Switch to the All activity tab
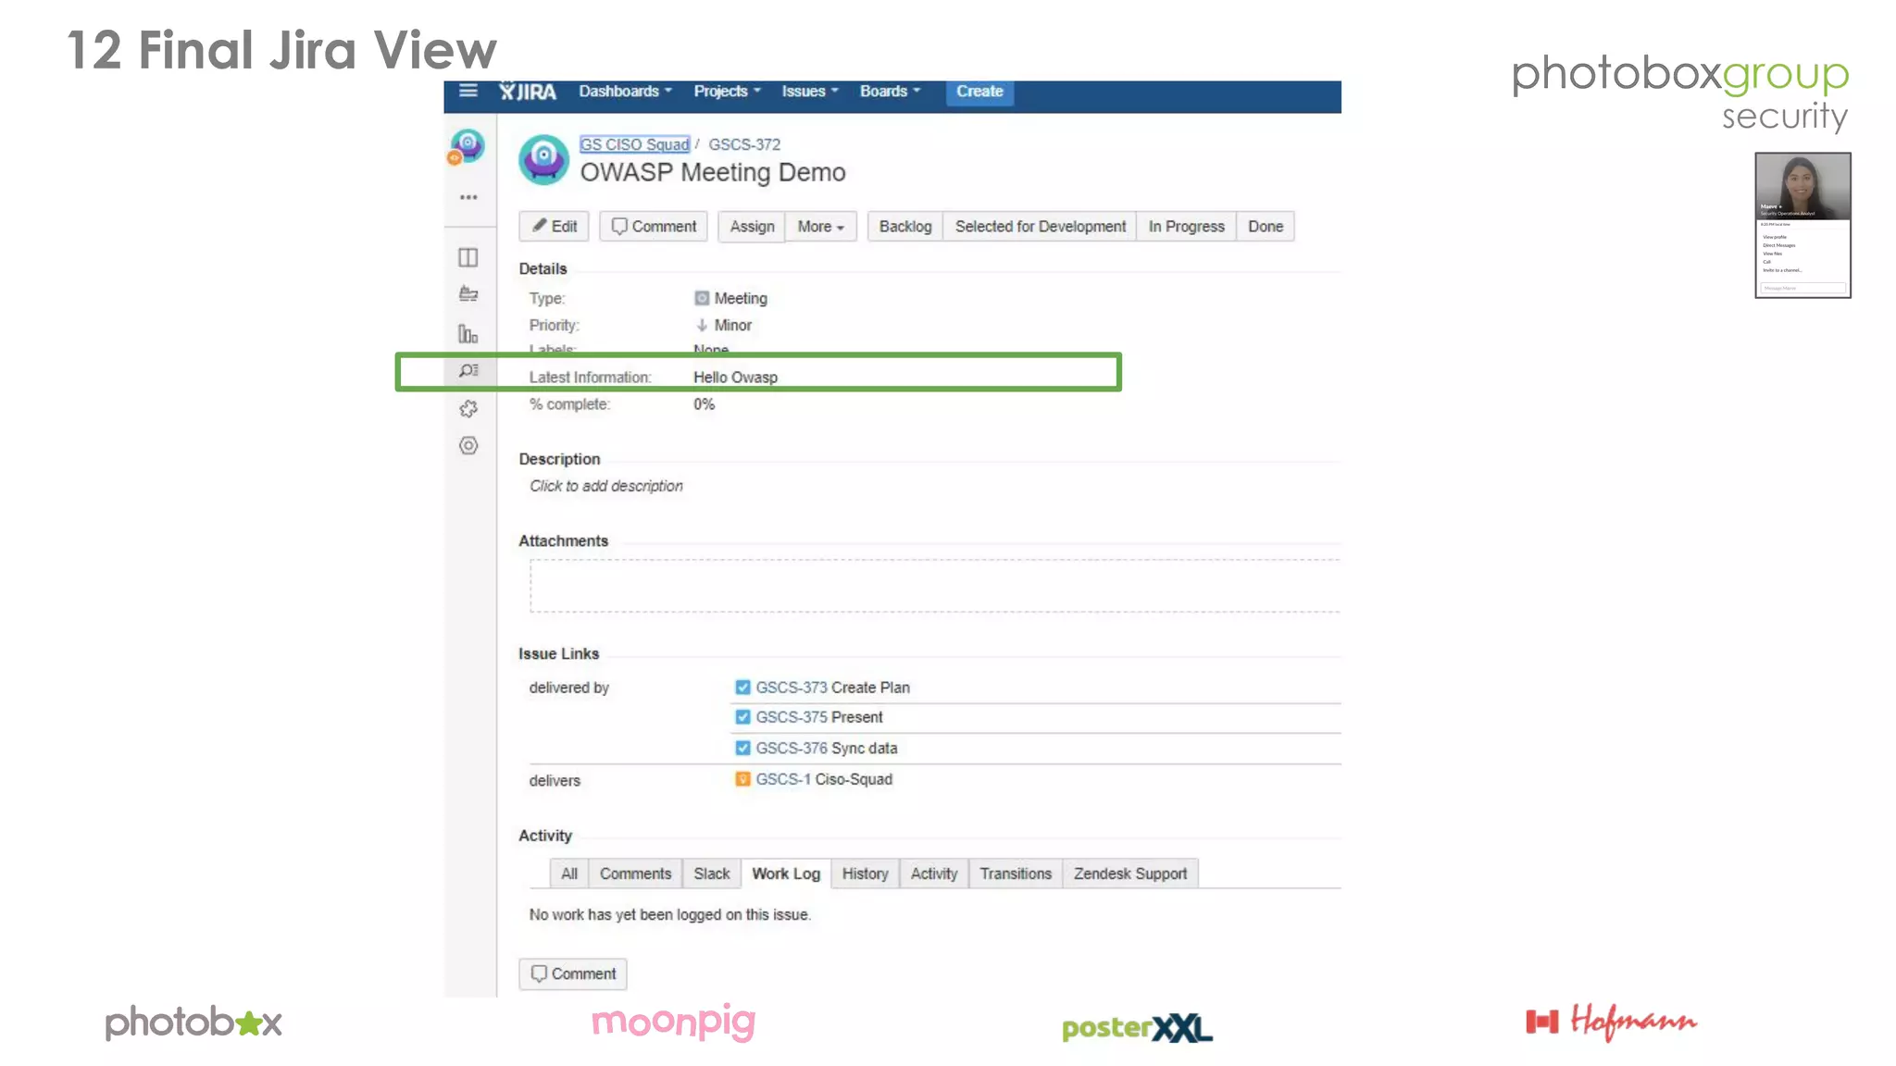 [x=568, y=874]
